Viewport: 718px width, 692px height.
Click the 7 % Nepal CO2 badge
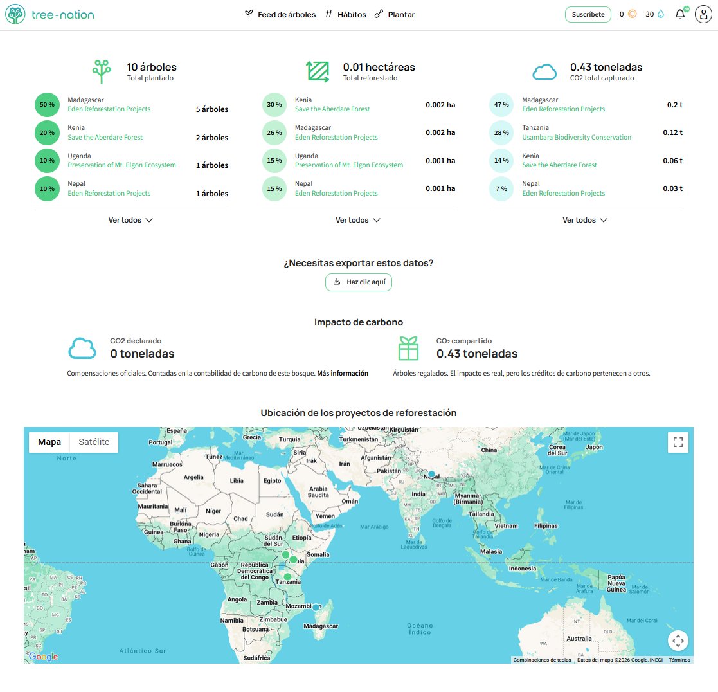point(501,189)
